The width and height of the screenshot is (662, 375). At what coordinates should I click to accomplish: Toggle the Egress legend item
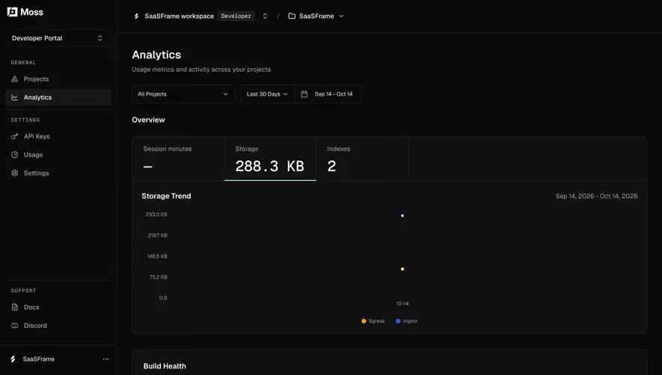point(373,321)
